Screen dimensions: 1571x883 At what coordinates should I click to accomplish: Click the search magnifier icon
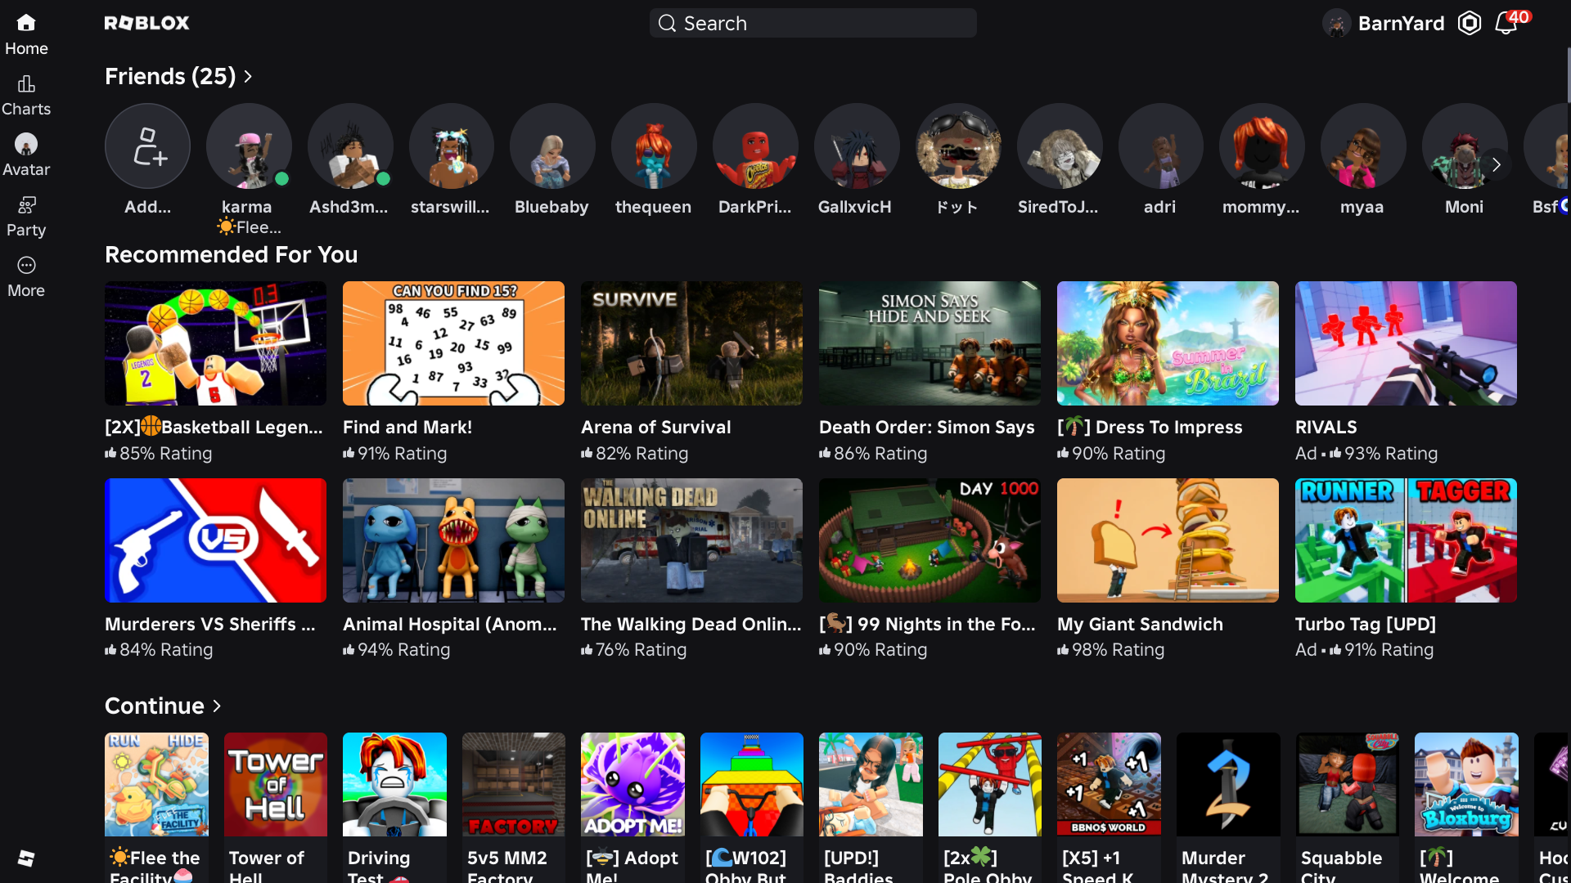point(668,23)
